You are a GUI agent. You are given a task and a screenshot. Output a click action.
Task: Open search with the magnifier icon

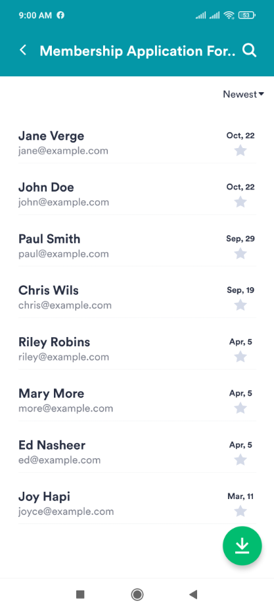click(249, 50)
